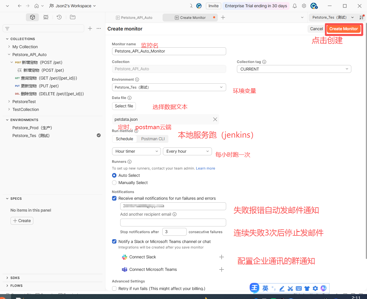Click the Invite button
The height and width of the screenshot is (299, 367).
click(213, 6)
